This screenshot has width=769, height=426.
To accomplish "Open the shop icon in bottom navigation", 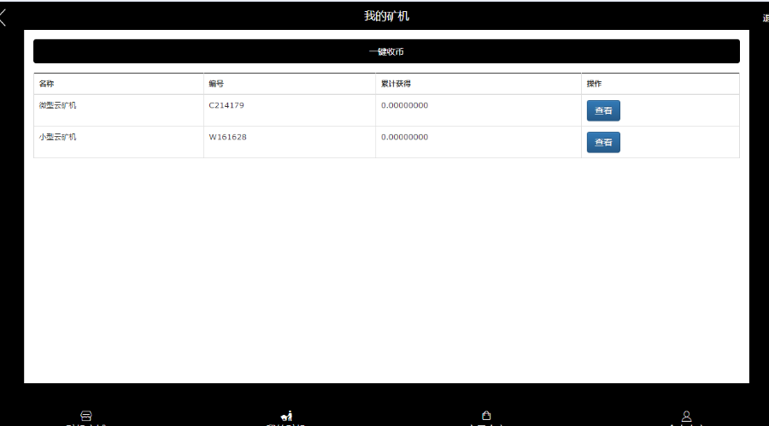I will pos(85,417).
